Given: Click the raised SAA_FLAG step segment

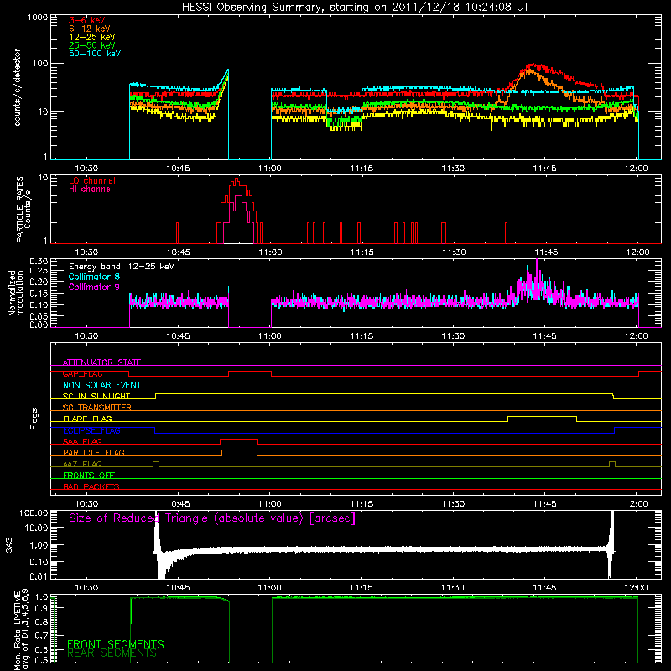Looking at the screenshot, I should [239, 439].
